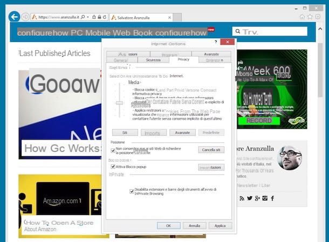Click OK in Internet Options

click(168, 226)
